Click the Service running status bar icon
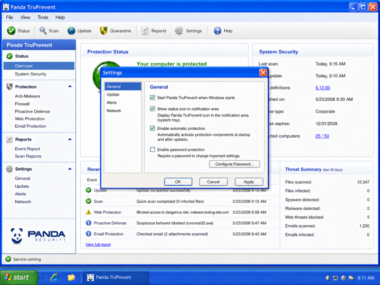This screenshot has width=380, height=285. 8,259
